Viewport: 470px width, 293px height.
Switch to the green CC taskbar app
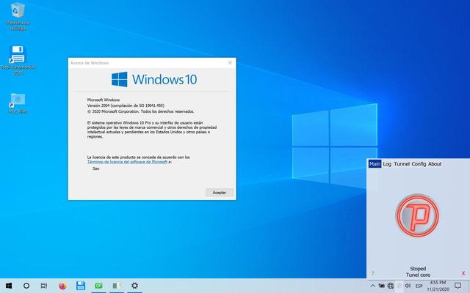tap(98, 286)
